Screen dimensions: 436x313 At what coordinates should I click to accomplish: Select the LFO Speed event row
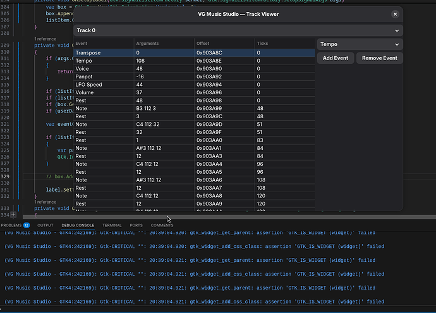(194, 85)
